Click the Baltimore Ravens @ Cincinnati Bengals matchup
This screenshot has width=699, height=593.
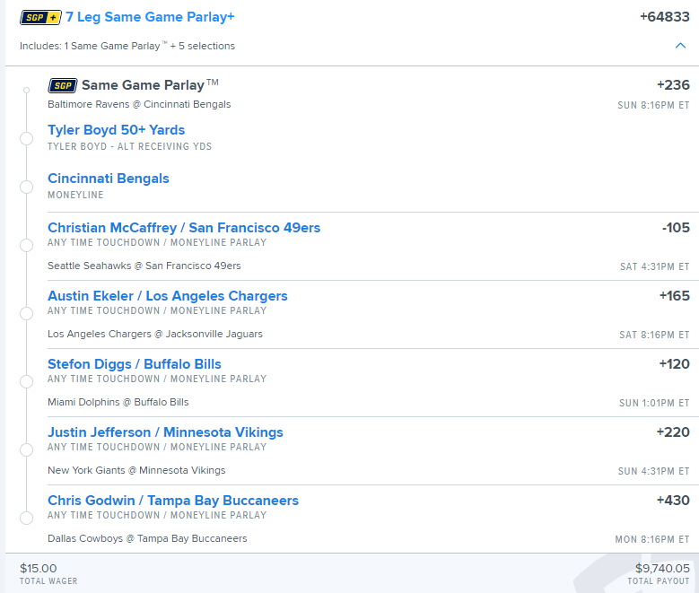click(x=139, y=104)
